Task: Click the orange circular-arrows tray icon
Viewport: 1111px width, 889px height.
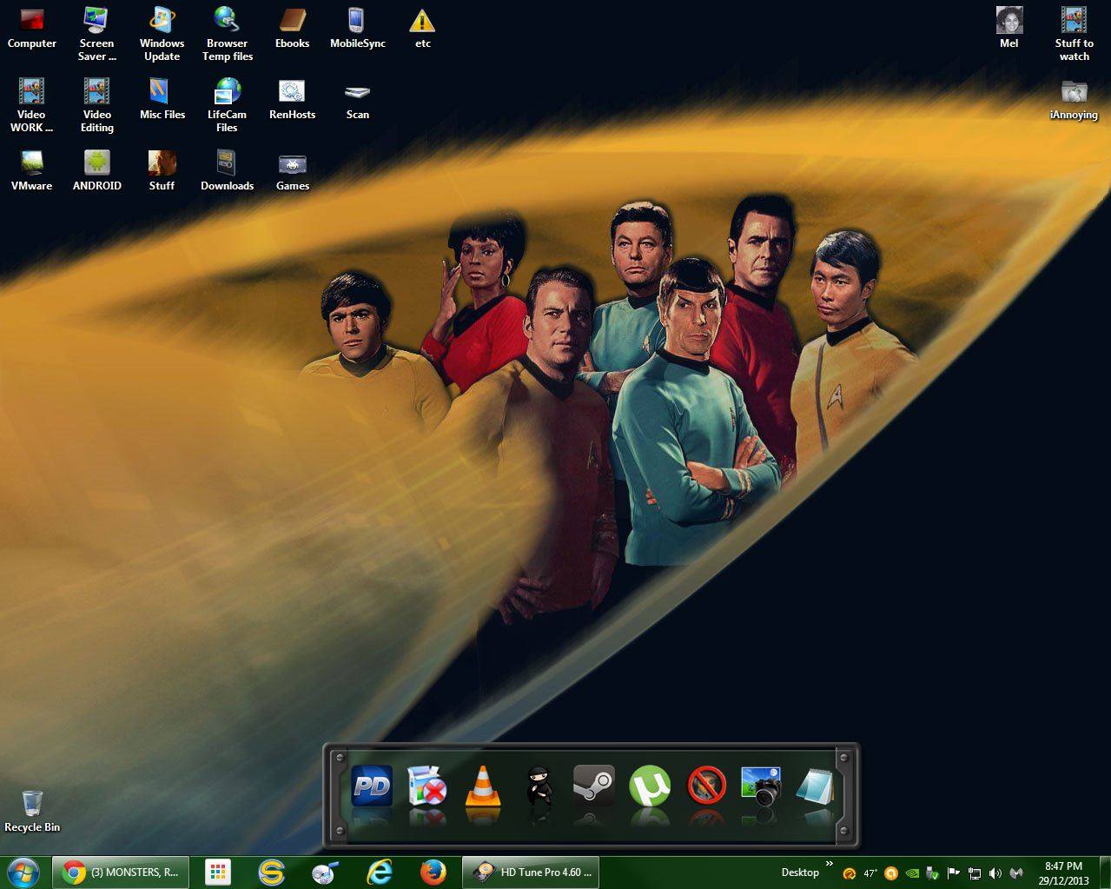Action: click(x=850, y=873)
